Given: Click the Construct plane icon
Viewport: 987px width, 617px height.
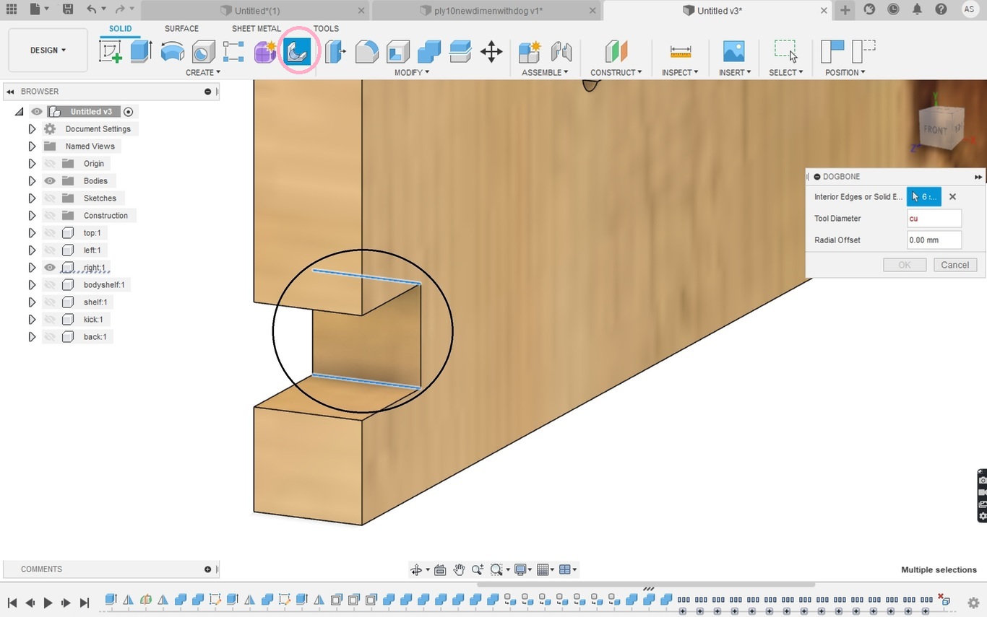Looking at the screenshot, I should click(x=616, y=51).
